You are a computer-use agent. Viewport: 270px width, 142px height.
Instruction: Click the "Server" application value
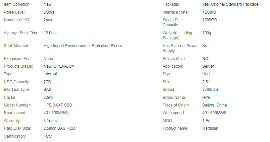point(208,66)
